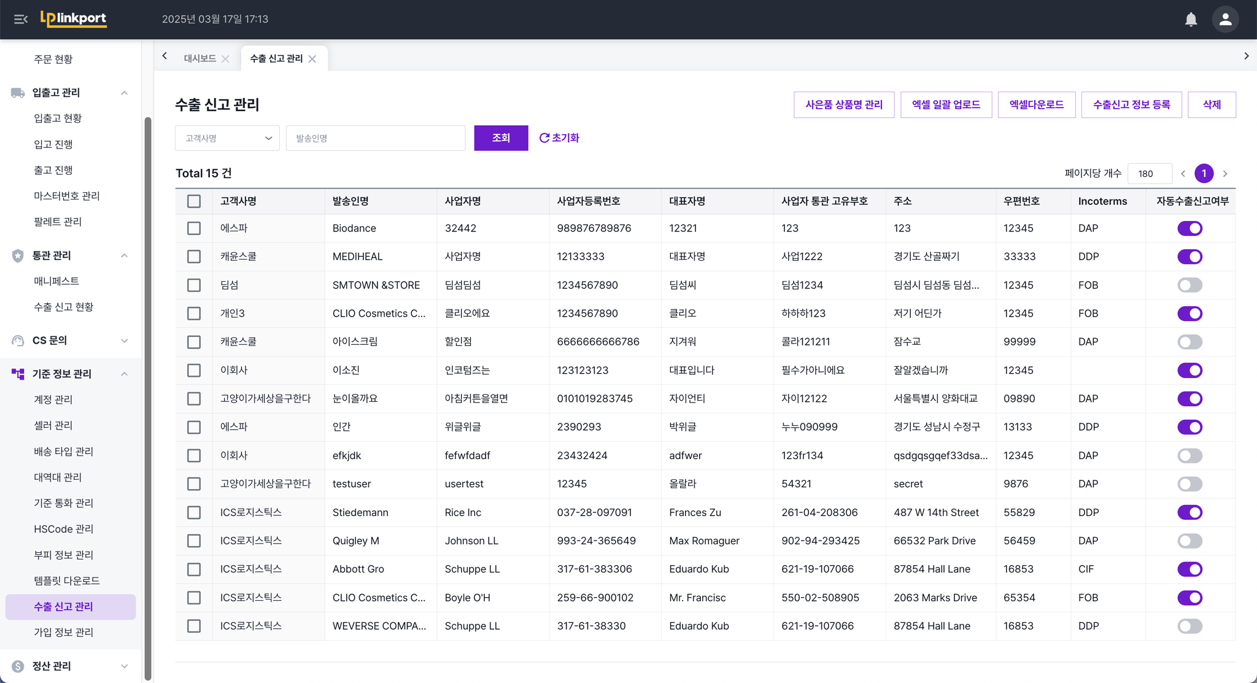Enable auto export toggle for efkjdk

pyautogui.click(x=1189, y=455)
